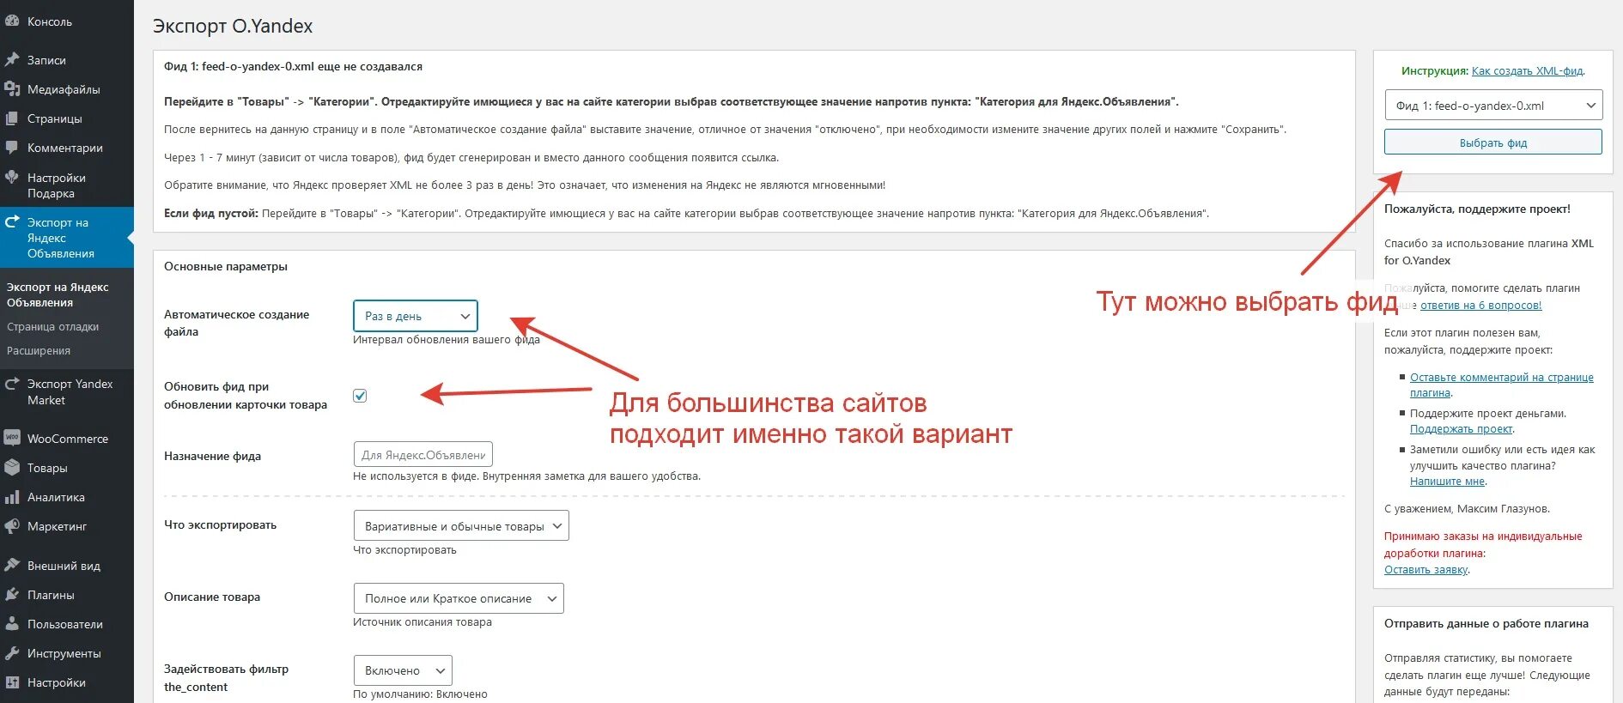Go to Расширения submenu item
Image resolution: width=1623 pixels, height=703 pixels.
click(39, 350)
